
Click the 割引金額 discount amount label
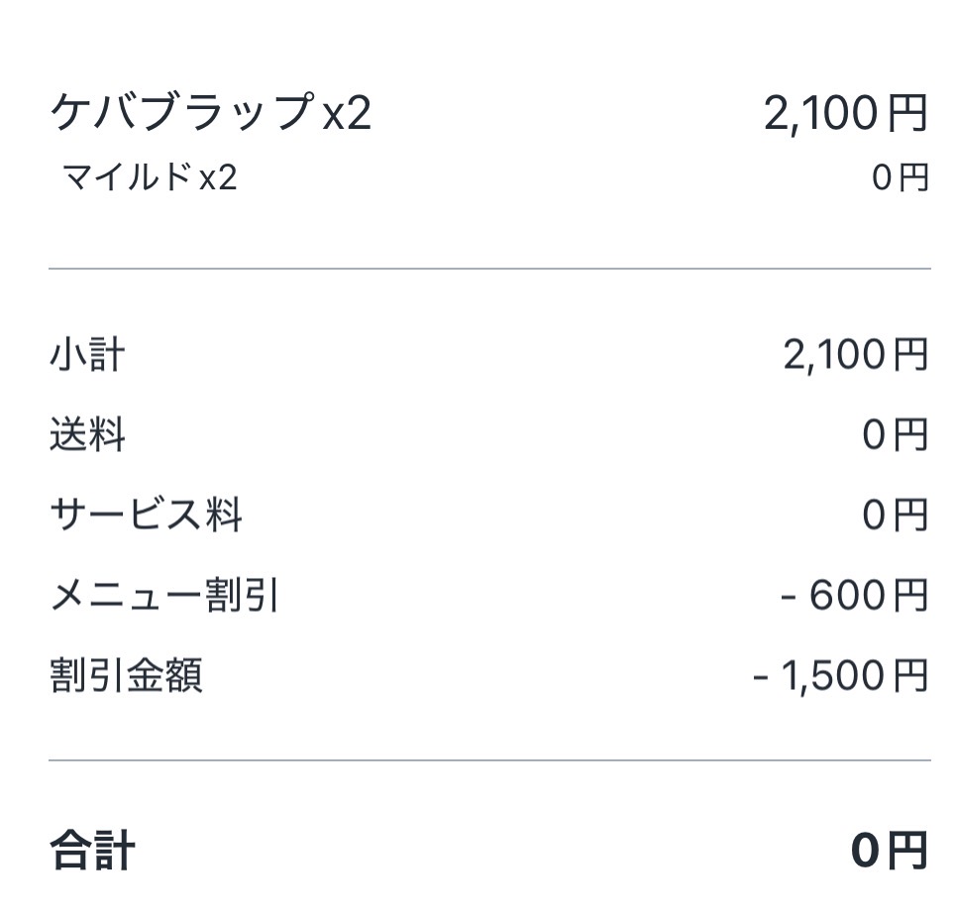coord(126,676)
